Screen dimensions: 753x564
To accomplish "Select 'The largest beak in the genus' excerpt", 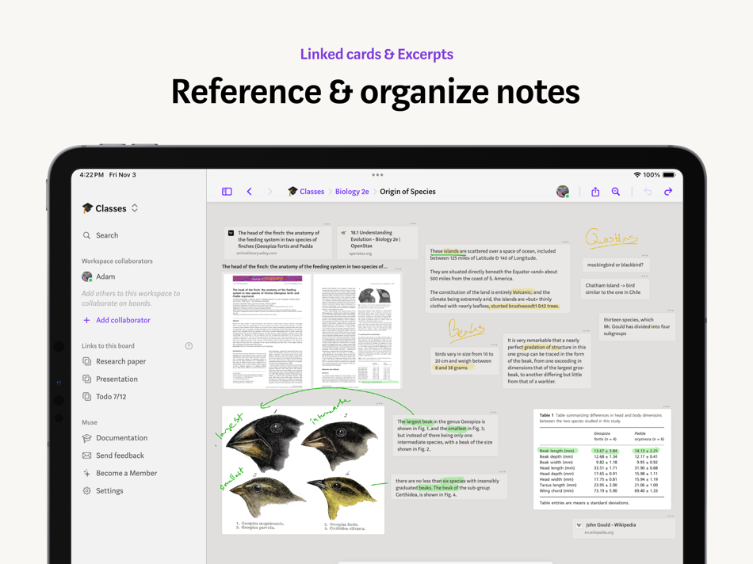I will [445, 436].
